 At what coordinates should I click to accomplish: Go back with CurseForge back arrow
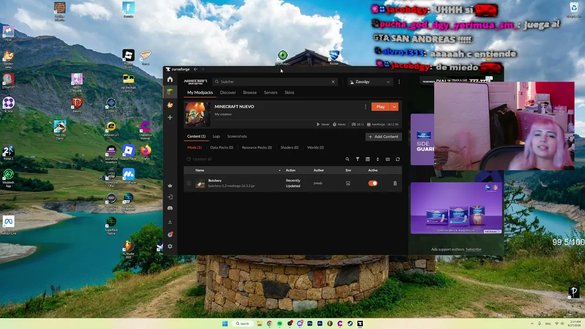coord(196,69)
